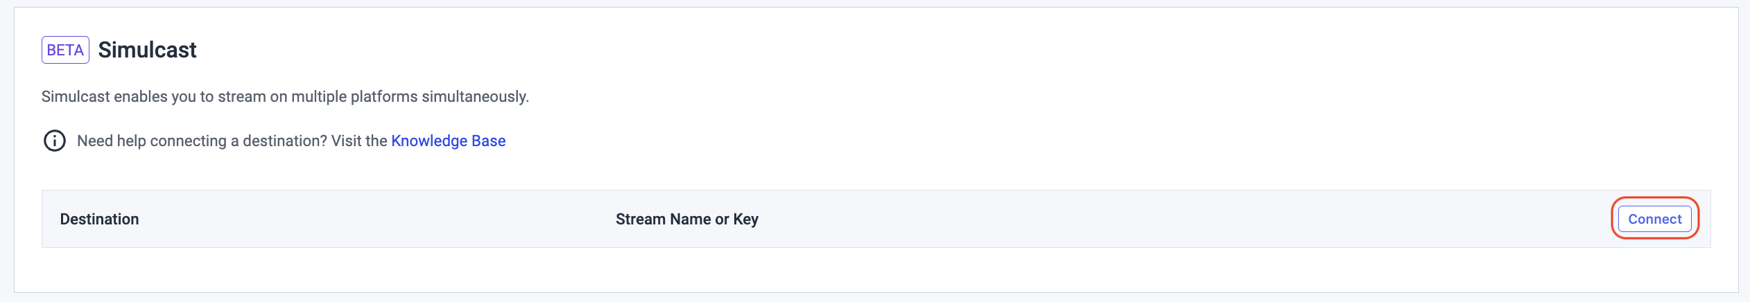
Task: Click the Simulcast description sentence
Action: 285,96
